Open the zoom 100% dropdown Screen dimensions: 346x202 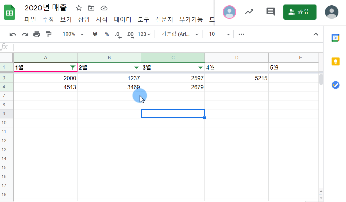[x=73, y=34]
